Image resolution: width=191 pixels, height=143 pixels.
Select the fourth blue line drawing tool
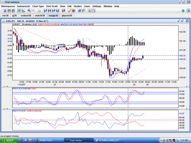click(x=58, y=11)
